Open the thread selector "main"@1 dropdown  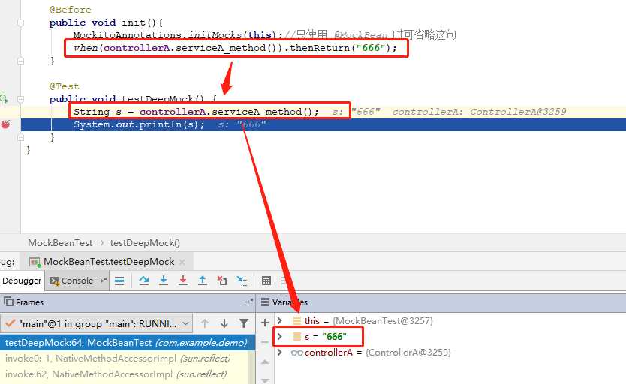[97, 323]
